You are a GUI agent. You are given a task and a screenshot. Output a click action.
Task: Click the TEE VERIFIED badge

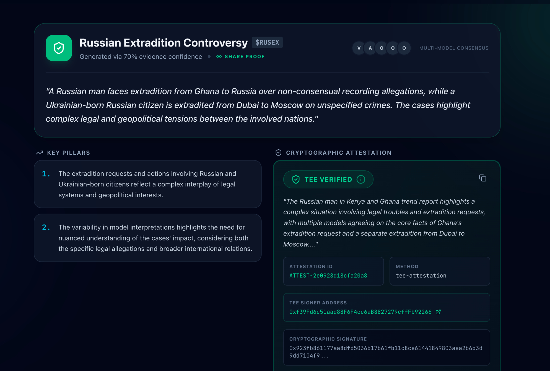[x=328, y=179]
